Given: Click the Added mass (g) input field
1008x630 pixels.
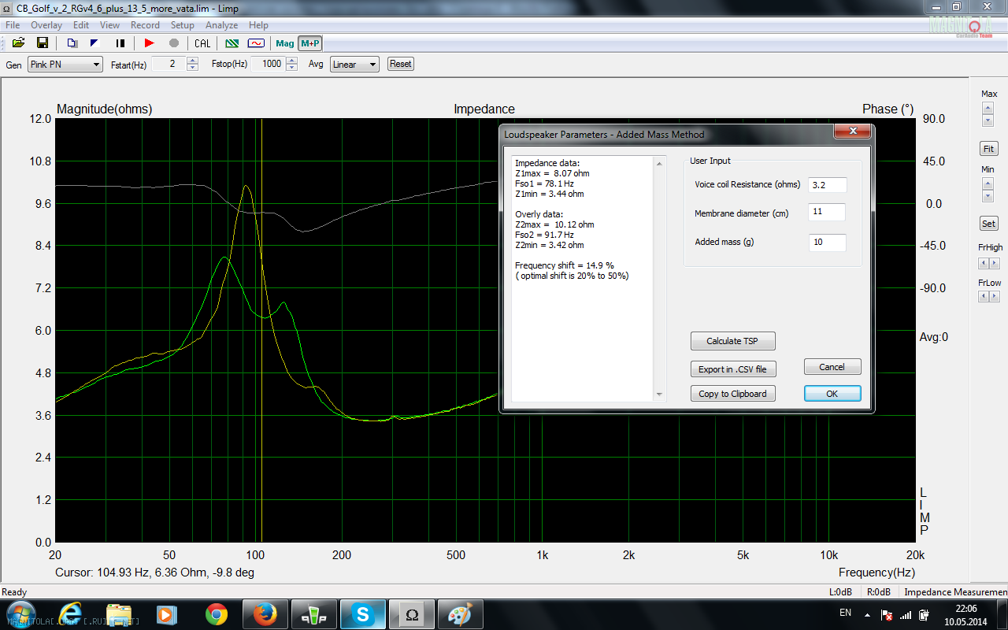Looking at the screenshot, I should click(827, 243).
